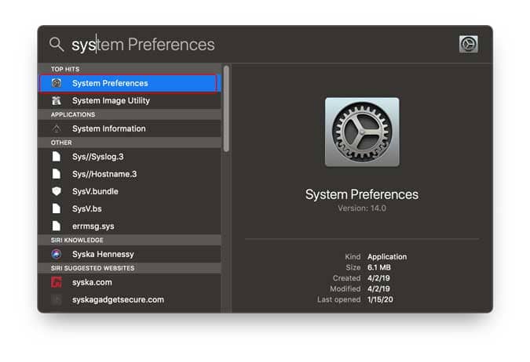Click the document icon next to Sys//Hostname.3
This screenshot has width=530, height=362.
tap(57, 174)
